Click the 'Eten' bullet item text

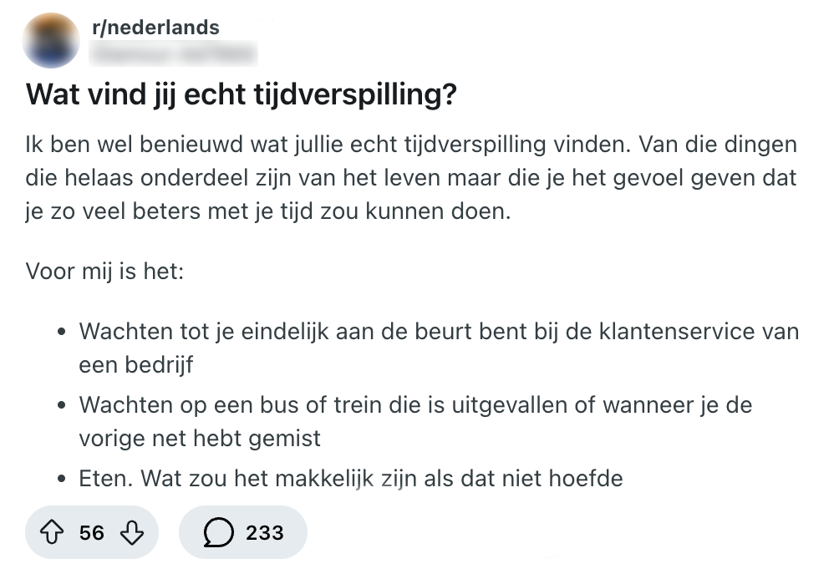[351, 478]
